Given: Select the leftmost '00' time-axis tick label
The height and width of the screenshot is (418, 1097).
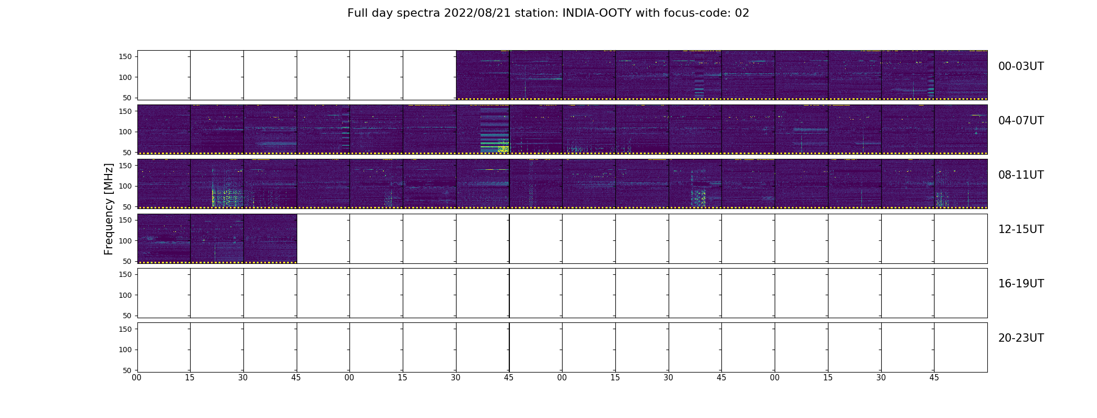Looking at the screenshot, I should point(137,378).
